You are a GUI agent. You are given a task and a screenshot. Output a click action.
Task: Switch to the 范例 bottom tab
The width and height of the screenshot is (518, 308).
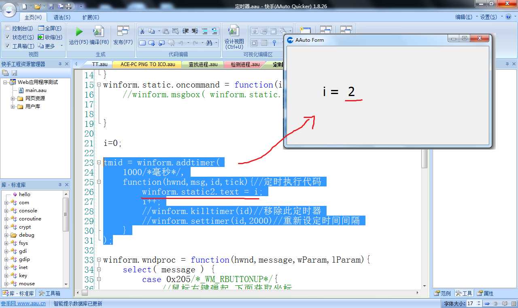443,293
